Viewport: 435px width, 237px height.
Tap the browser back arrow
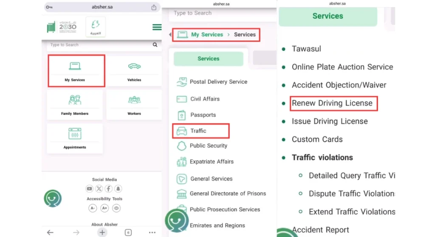click(50, 233)
